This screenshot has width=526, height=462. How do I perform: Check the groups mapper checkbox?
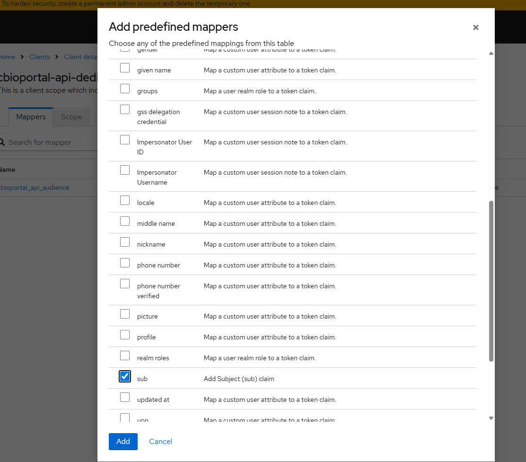(125, 89)
